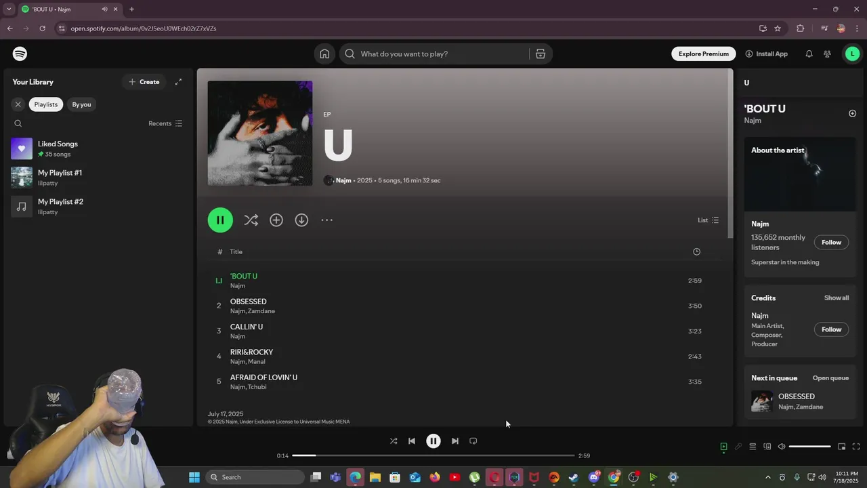Open Liked Songs playlist
This screenshot has height=488, width=867.
click(x=98, y=148)
